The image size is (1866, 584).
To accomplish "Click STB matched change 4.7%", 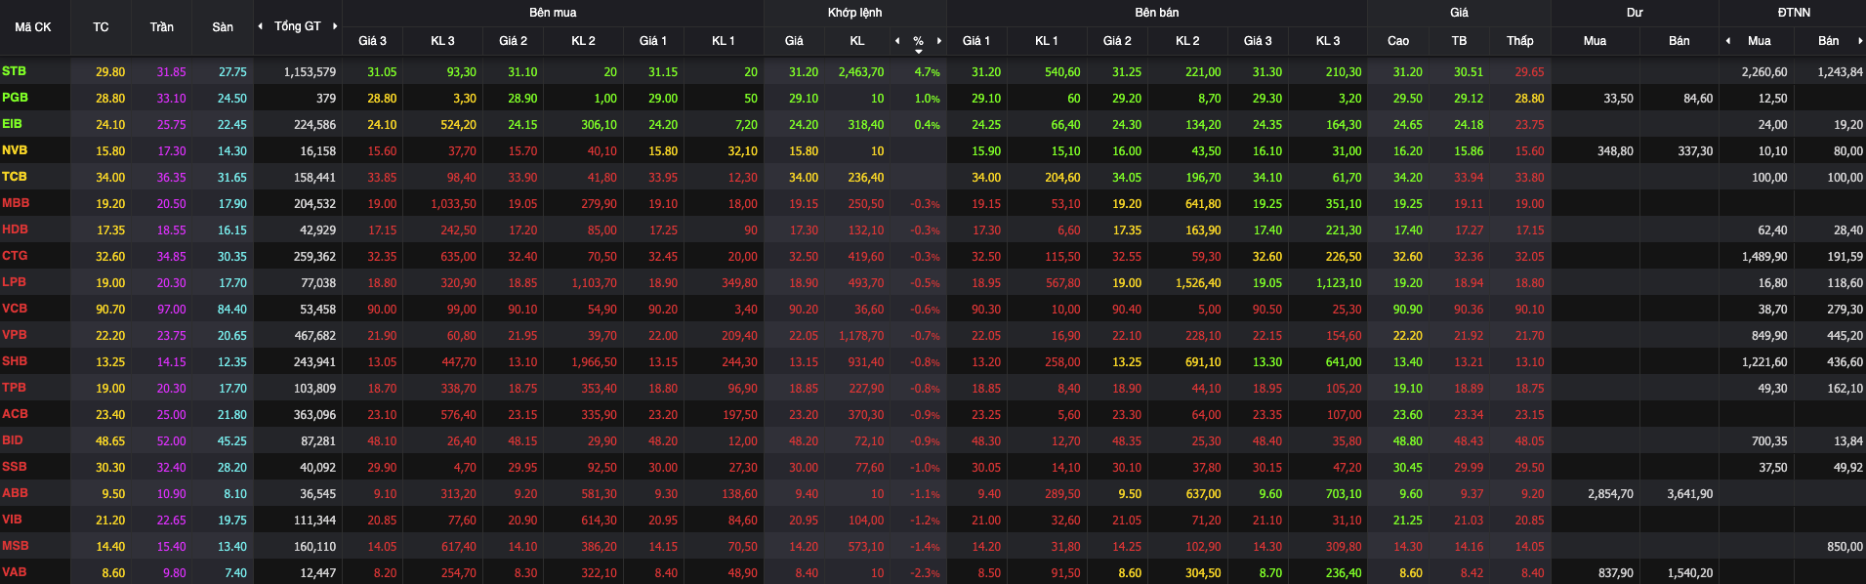I will click(x=927, y=72).
